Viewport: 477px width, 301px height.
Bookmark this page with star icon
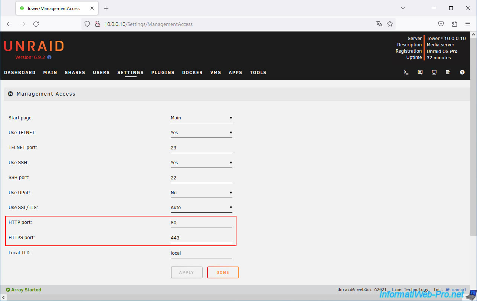pyautogui.click(x=390, y=24)
